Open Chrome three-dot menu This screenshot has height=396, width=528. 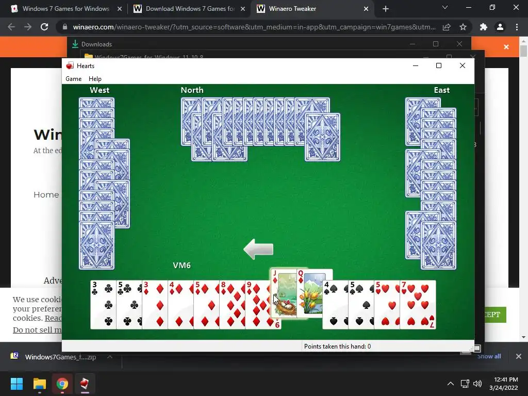(x=517, y=27)
